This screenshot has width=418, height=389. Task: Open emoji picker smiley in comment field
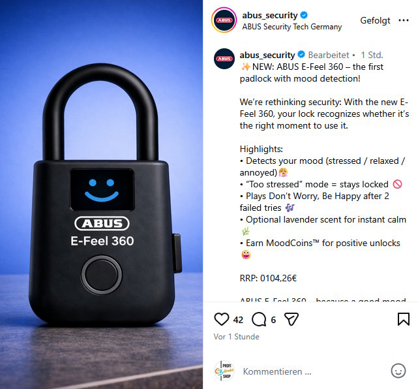pos(398,371)
